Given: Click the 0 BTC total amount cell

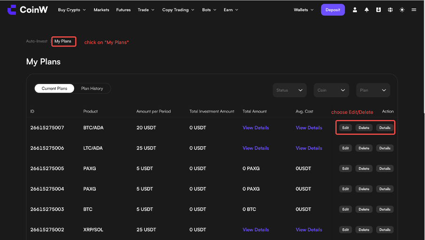Looking at the screenshot, I should [x=249, y=209].
